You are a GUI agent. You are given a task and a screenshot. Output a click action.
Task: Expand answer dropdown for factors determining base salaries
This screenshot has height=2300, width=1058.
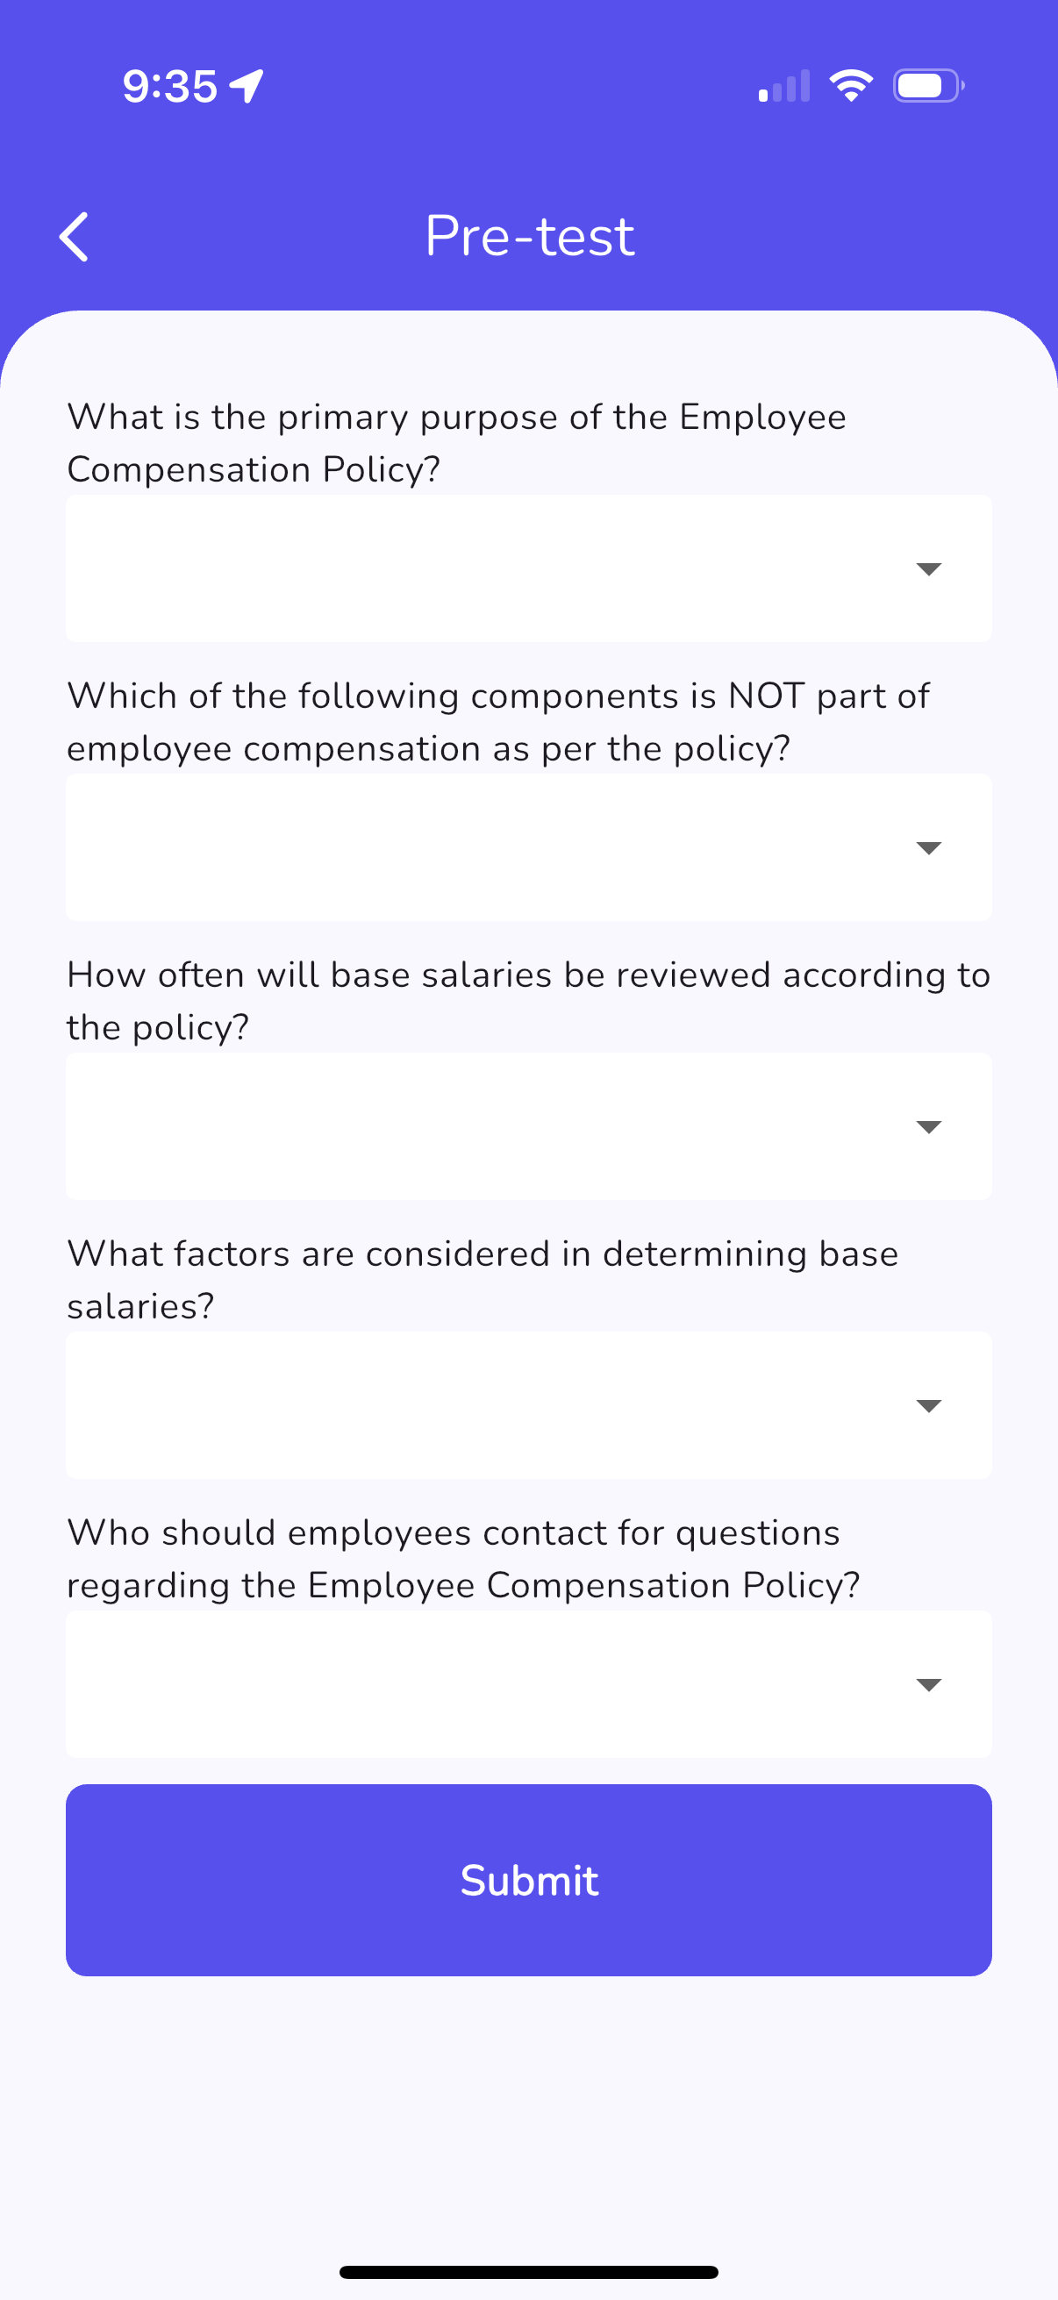click(528, 1405)
